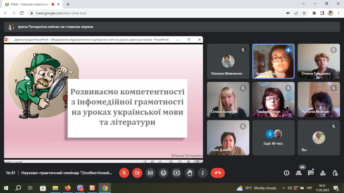Open the in-call chat panel
Screen dimensions: 344x193
311,173
